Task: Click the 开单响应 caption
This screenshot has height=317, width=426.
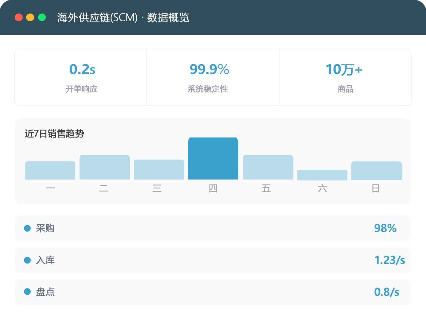Action: pyautogui.click(x=81, y=89)
